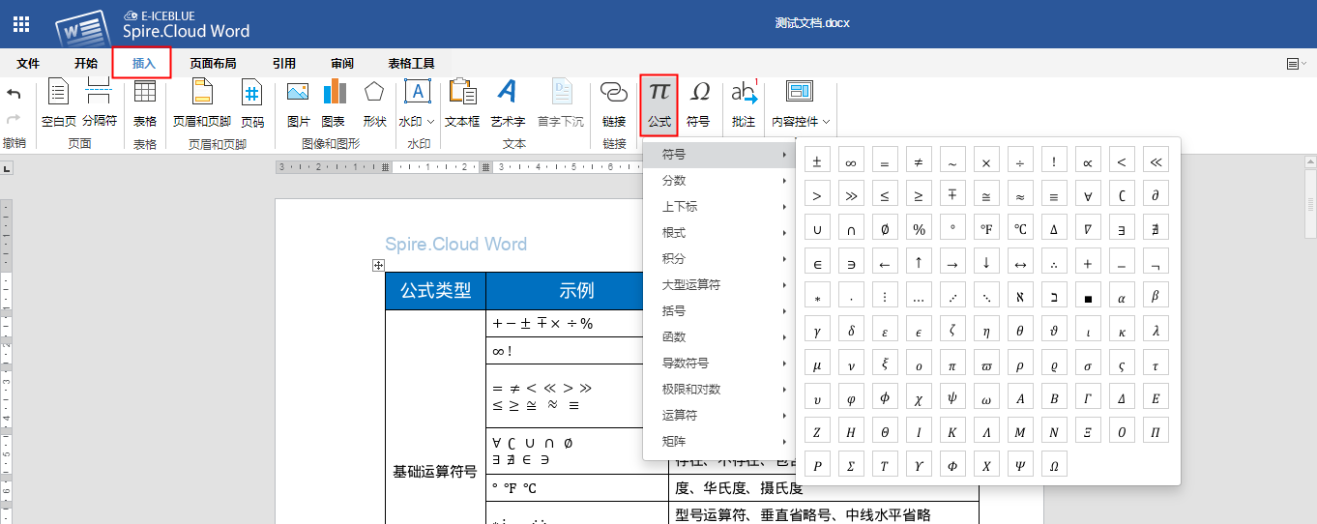The width and height of the screenshot is (1317, 524).
Task: Open the 导数符号 menu entry
Action: click(x=719, y=364)
